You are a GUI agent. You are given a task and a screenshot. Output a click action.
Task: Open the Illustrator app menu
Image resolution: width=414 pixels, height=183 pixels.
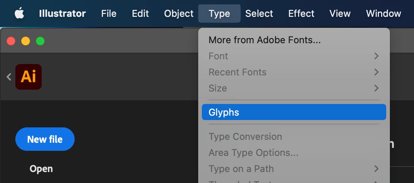[62, 14]
